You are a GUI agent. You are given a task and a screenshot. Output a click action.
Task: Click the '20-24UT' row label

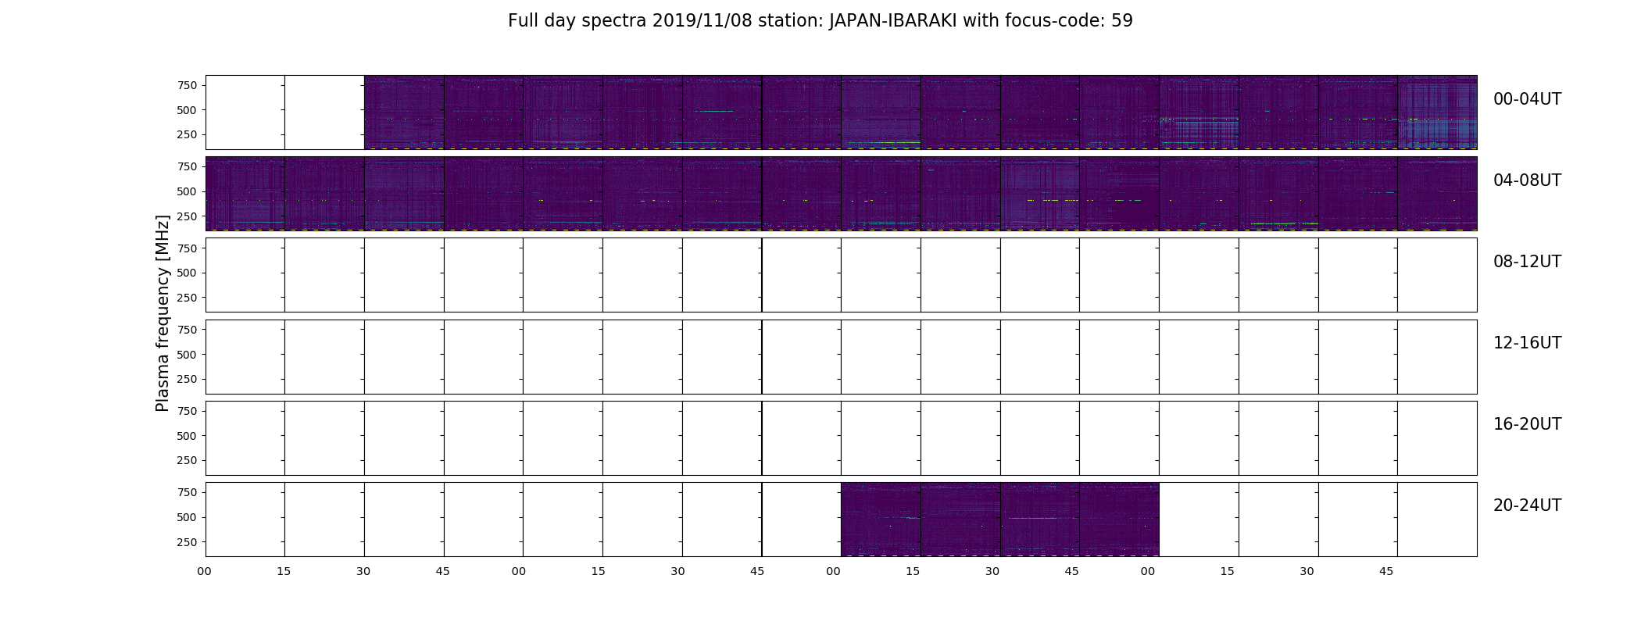[x=1527, y=505]
